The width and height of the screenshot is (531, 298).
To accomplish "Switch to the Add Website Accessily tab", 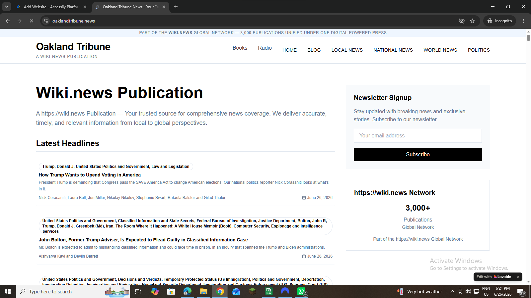I will coord(51,7).
